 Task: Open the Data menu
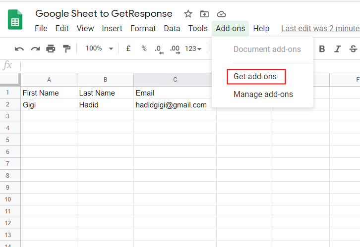pos(172,28)
